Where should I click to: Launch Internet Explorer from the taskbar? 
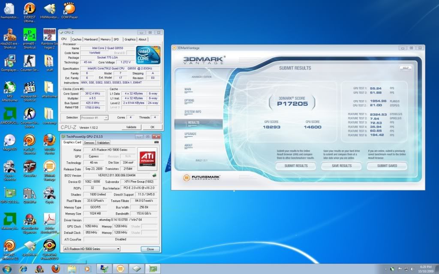pyautogui.click(x=23, y=269)
